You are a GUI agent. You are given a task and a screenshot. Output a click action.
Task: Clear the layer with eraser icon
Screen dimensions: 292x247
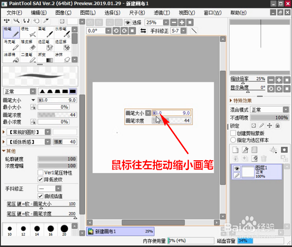(x=255, y=158)
